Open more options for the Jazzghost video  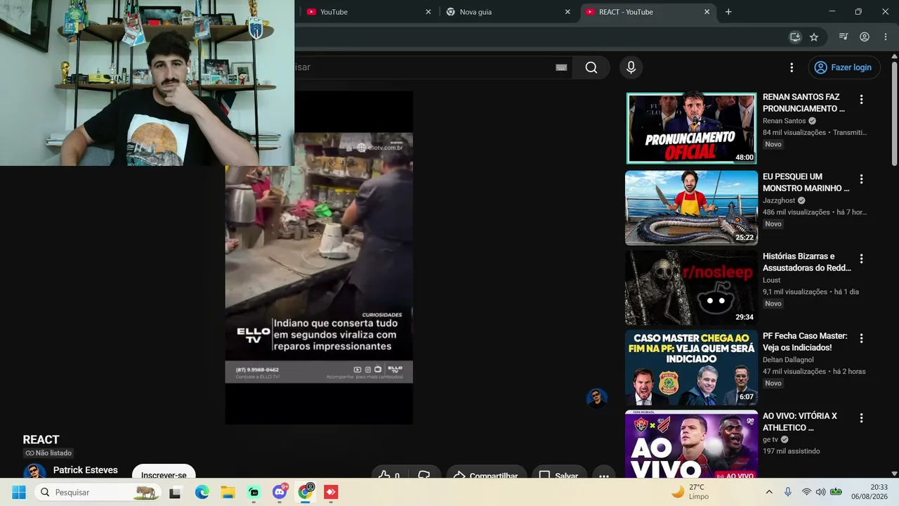pos(861,179)
